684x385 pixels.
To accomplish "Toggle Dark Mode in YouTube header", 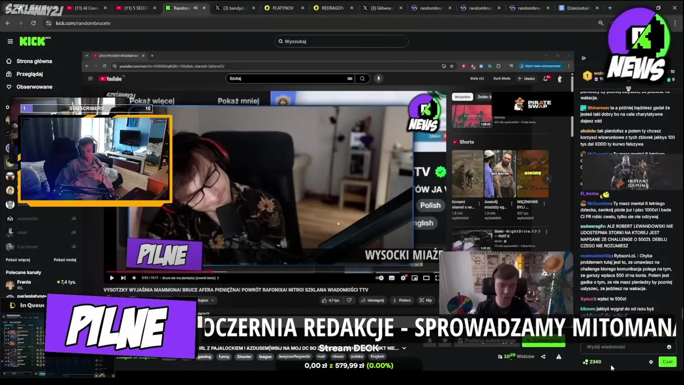I will click(502, 79).
